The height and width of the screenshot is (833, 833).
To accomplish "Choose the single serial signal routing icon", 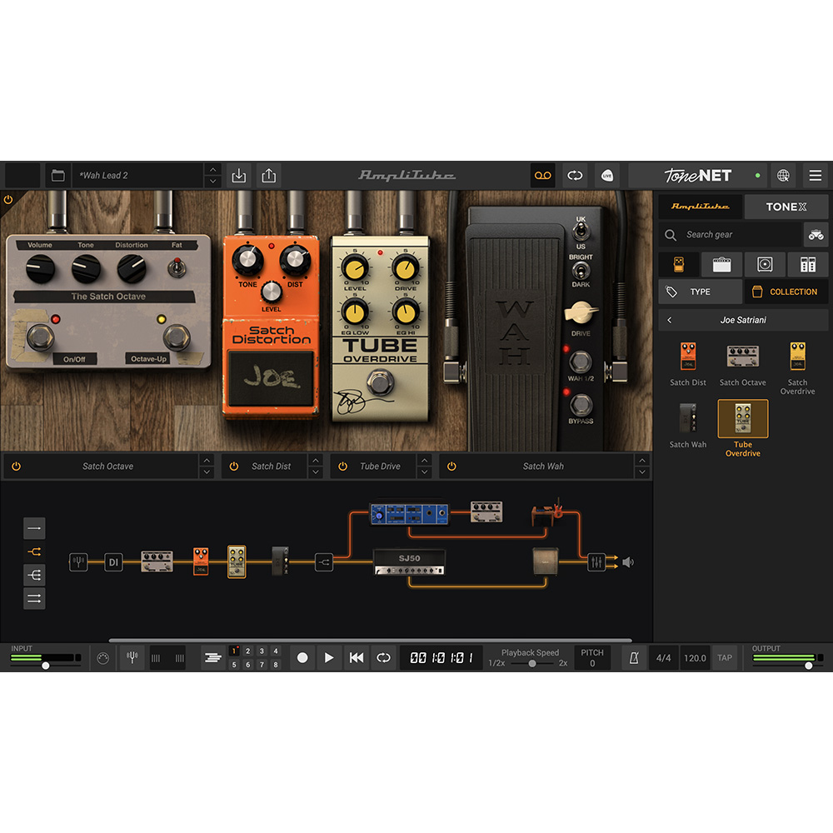I will click(x=34, y=528).
